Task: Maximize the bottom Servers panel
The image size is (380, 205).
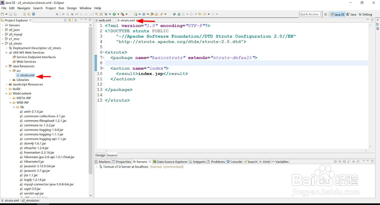Action: 372,161
